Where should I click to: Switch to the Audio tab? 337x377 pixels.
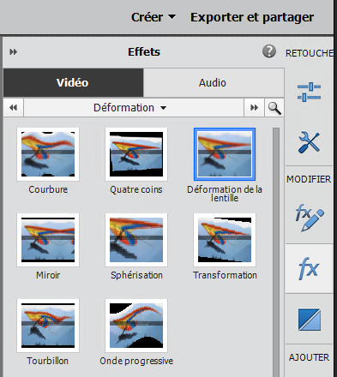pos(214,83)
